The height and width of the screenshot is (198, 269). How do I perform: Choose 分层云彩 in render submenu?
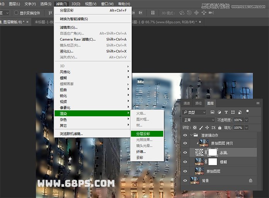coord(147,134)
